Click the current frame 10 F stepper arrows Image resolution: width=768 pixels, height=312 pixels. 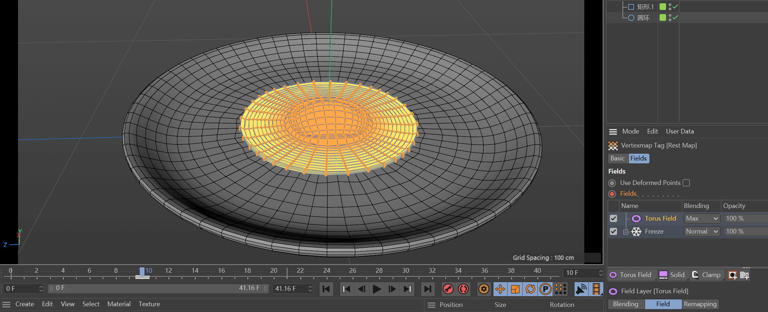600,273
